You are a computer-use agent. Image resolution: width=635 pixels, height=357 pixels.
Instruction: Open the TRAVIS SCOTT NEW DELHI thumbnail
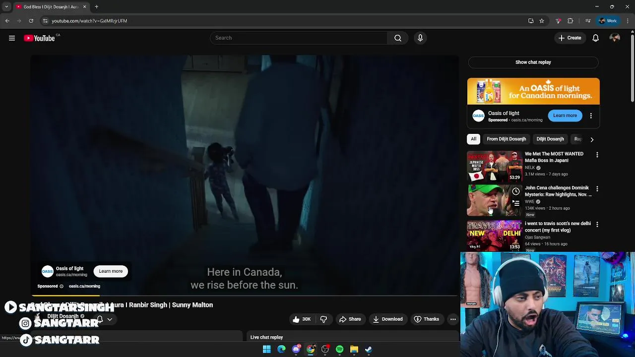[x=494, y=236]
